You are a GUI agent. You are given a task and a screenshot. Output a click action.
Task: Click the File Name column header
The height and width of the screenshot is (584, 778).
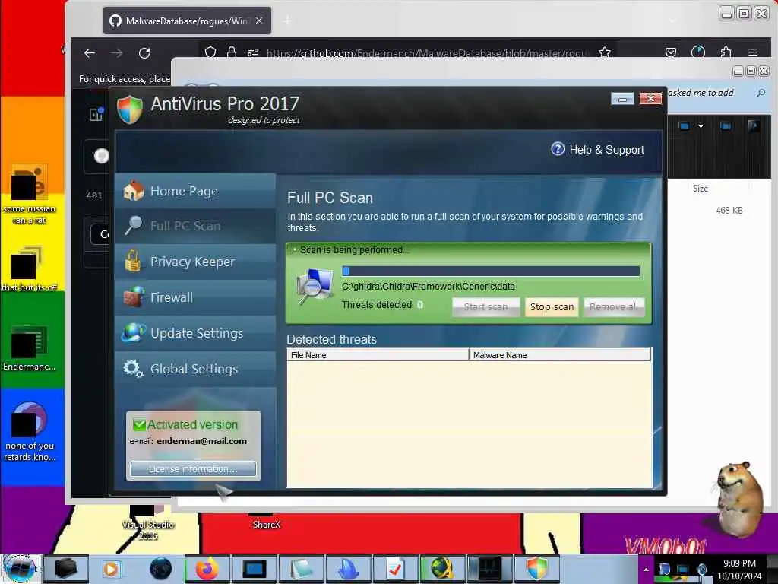click(x=378, y=355)
